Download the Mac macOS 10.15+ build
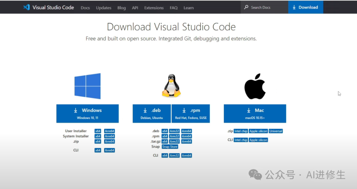The height and width of the screenshot is (189, 357). [x=255, y=114]
